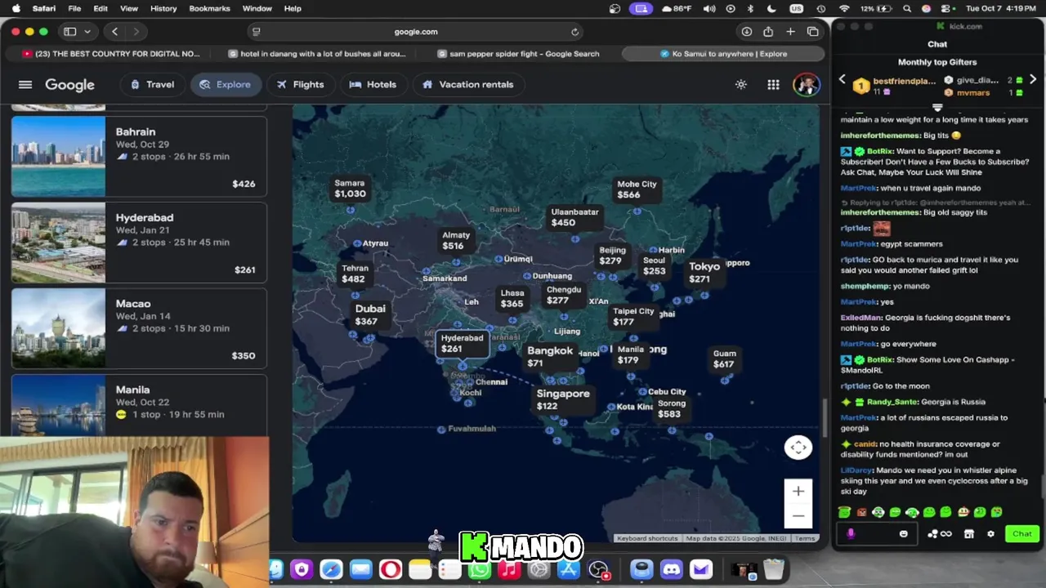Select the Seoul $253 map price label

[x=654, y=266]
